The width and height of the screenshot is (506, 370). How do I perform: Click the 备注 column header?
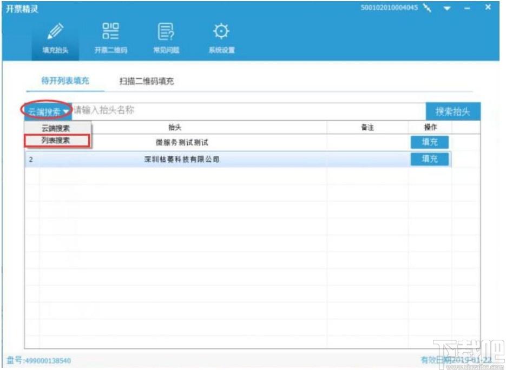367,128
